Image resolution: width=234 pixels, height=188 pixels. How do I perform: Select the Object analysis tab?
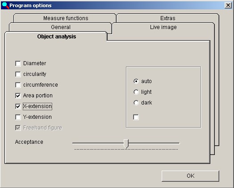point(56,37)
